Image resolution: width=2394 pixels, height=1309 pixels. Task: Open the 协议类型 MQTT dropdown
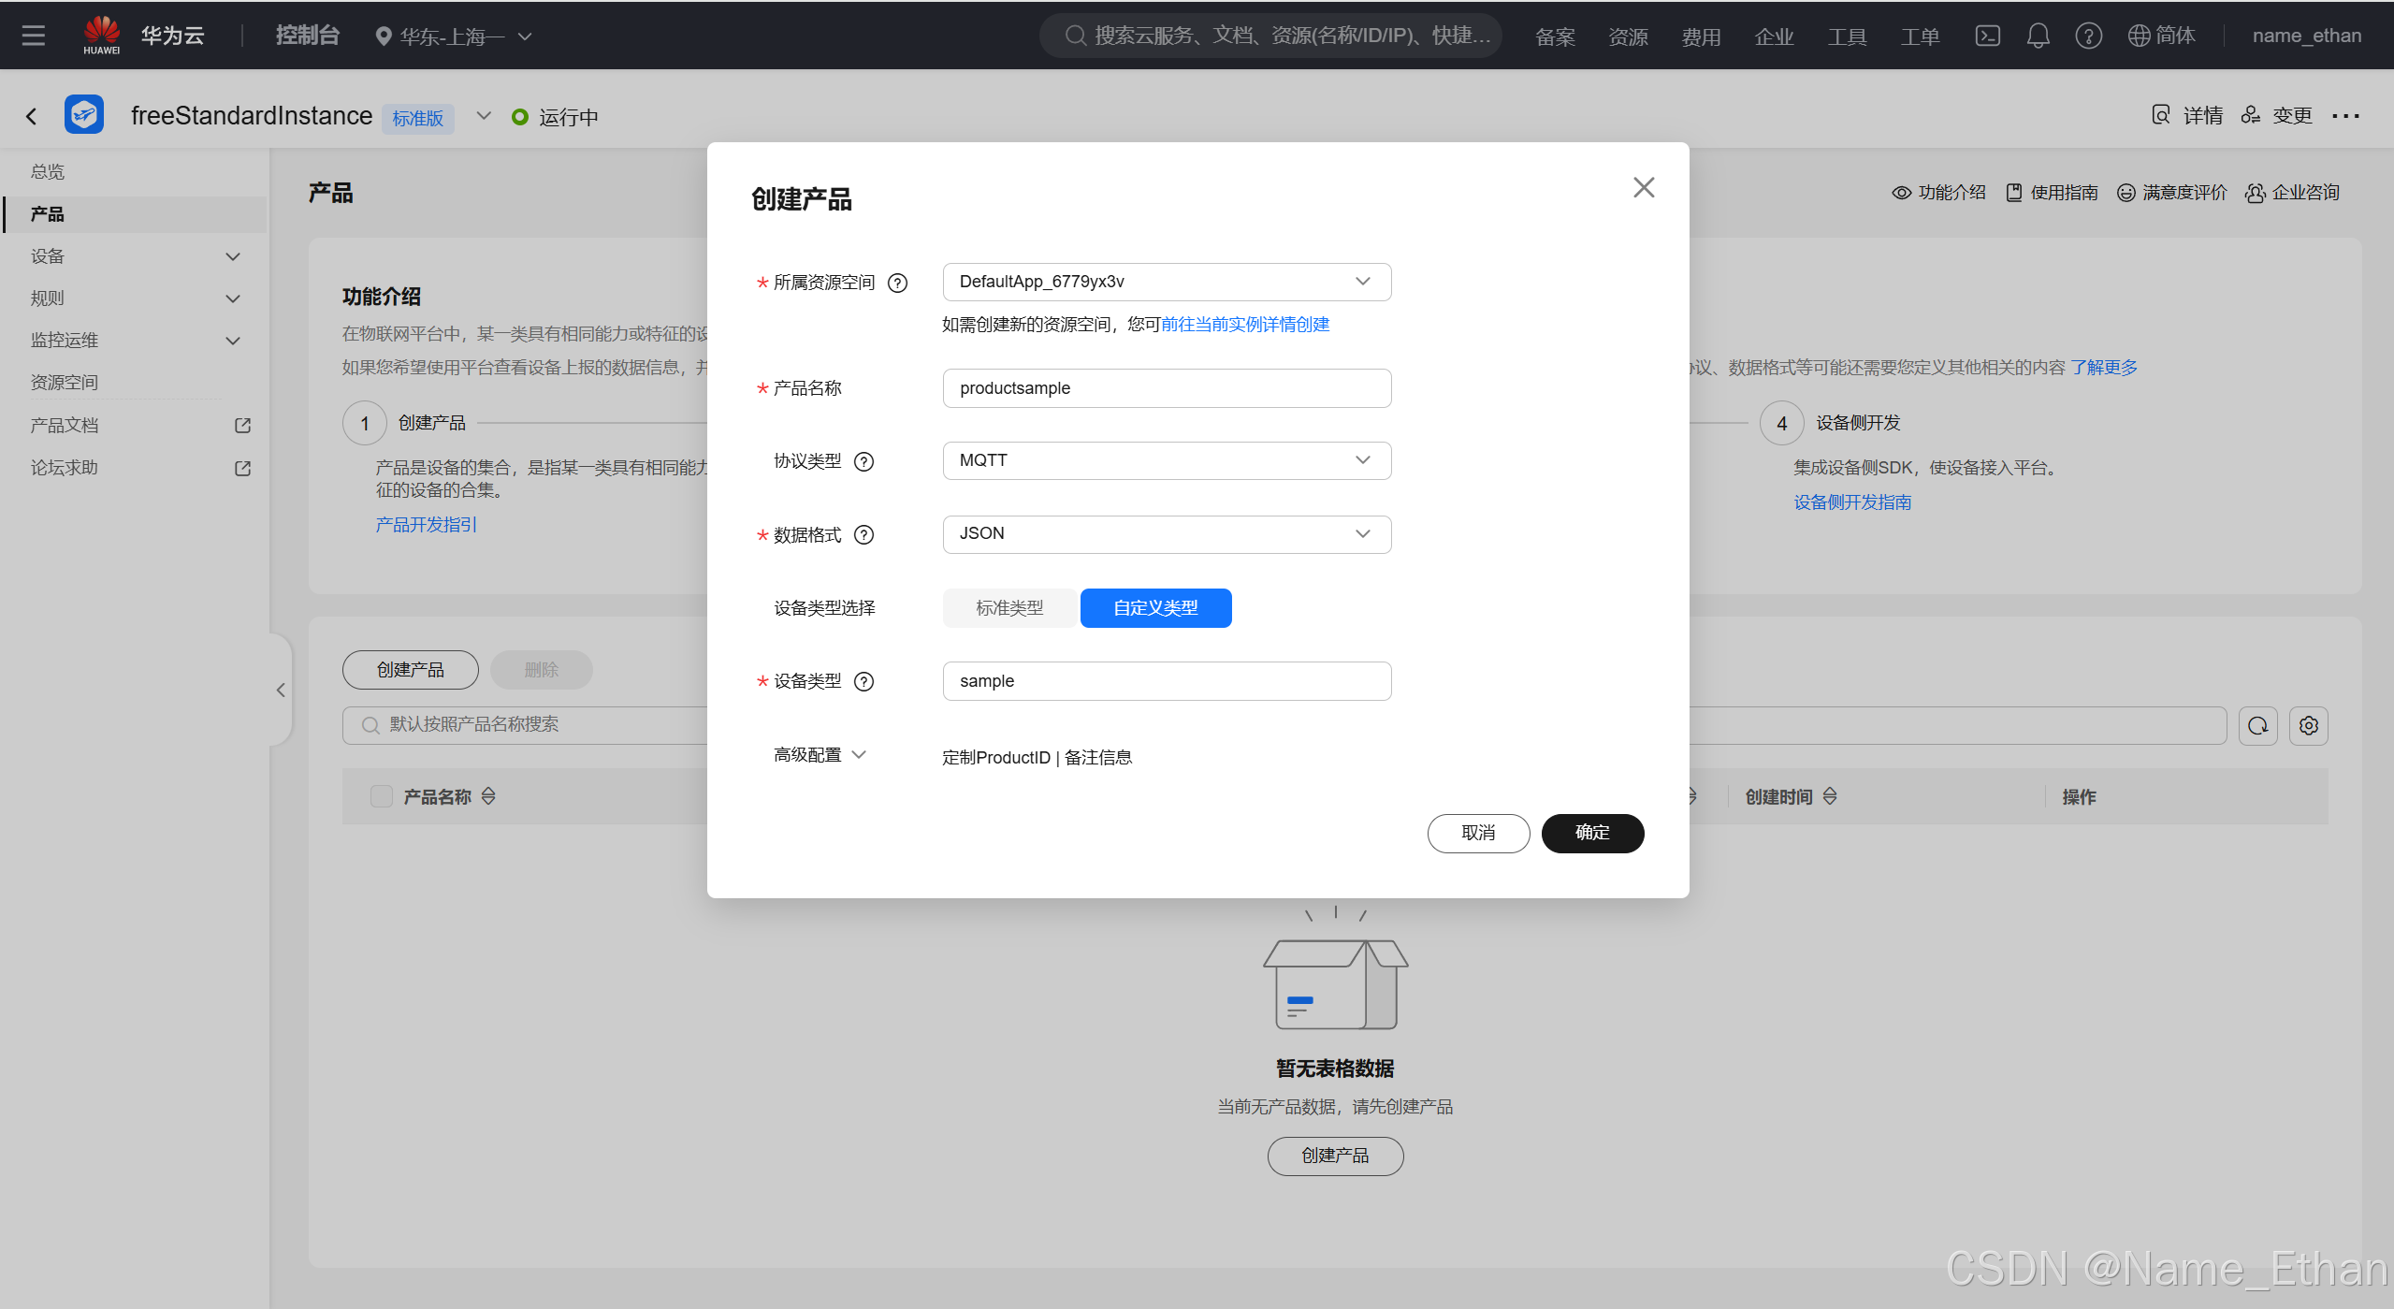(1166, 460)
